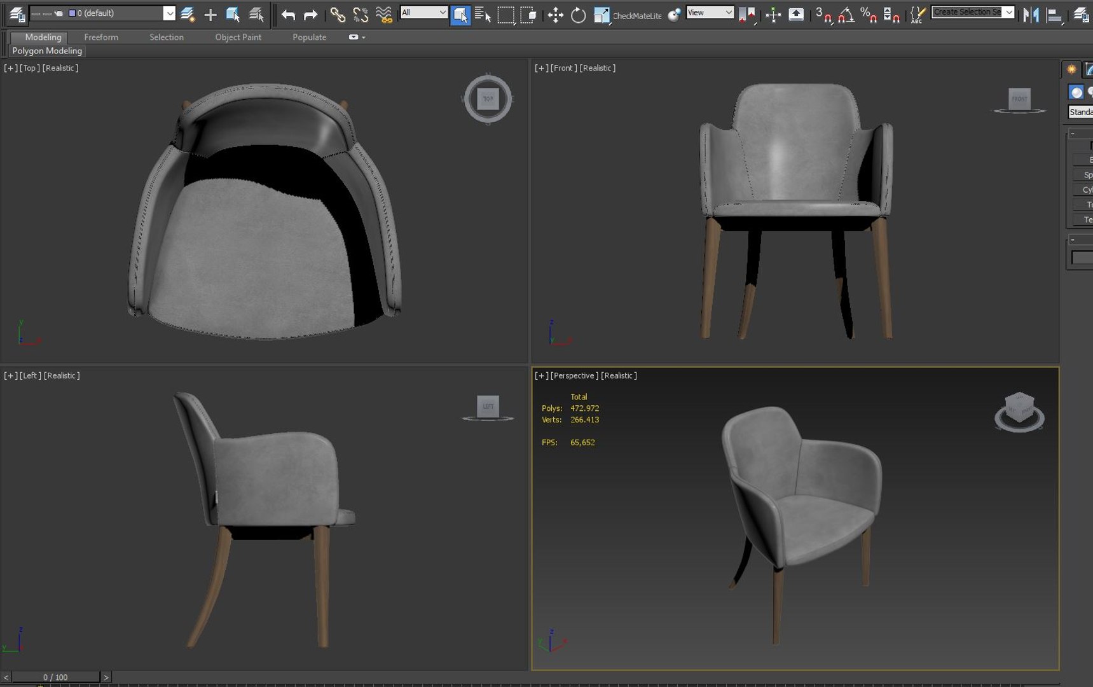Switch to the Modeling ribbon tab
The image size is (1093, 687).
click(x=43, y=37)
